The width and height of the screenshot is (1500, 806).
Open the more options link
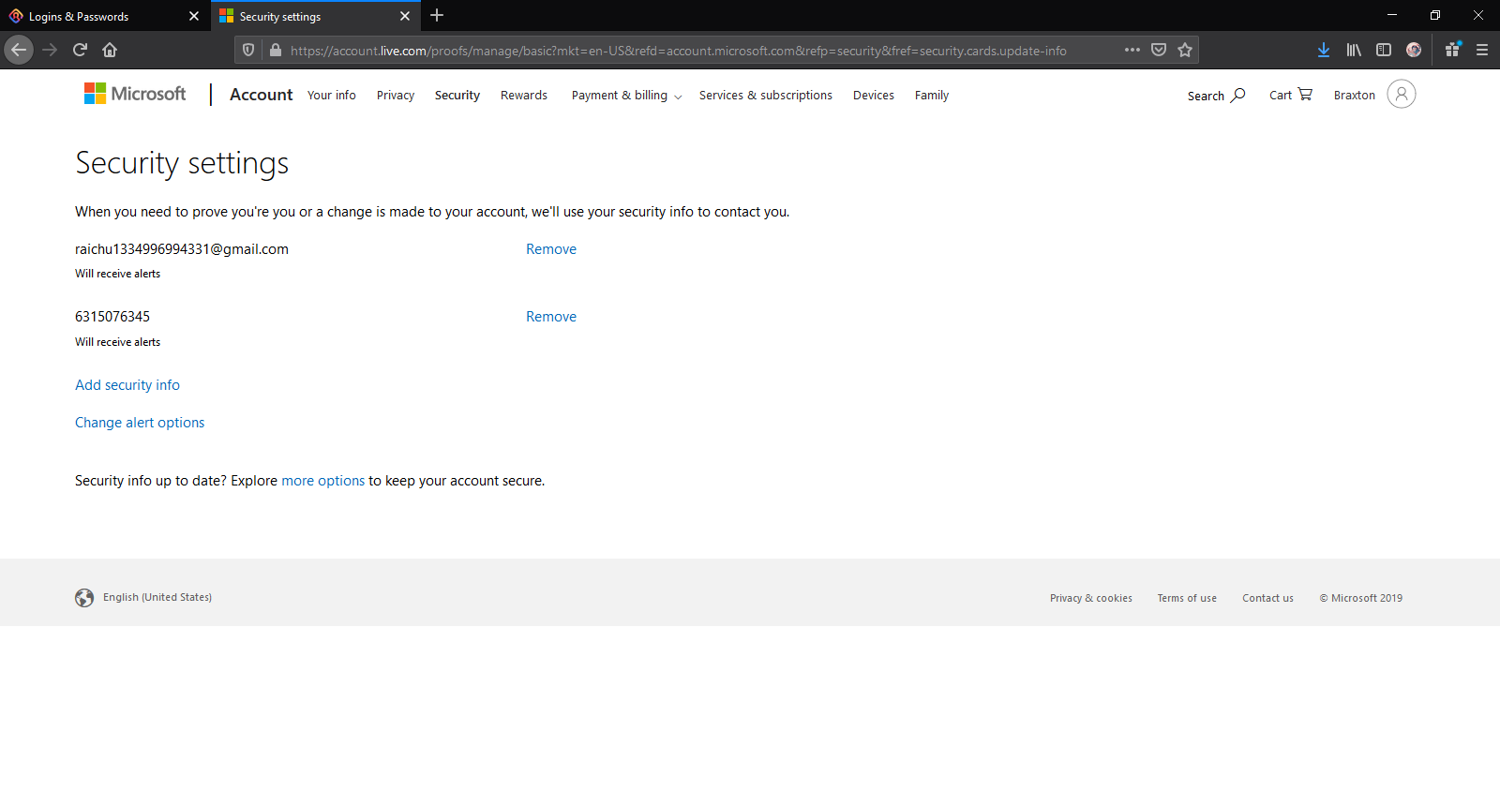pos(323,481)
